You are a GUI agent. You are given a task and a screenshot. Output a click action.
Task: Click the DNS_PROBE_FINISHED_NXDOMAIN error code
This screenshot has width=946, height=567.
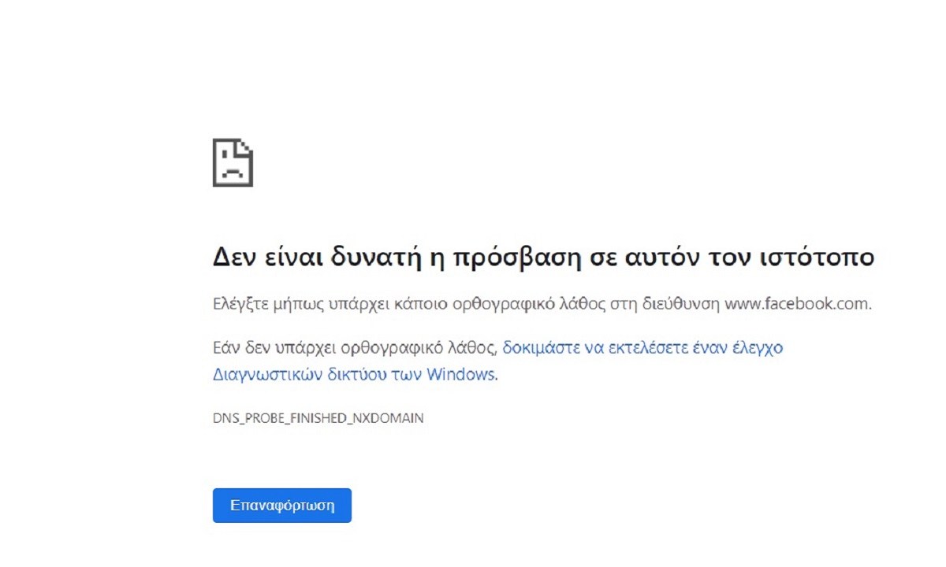click(x=318, y=418)
